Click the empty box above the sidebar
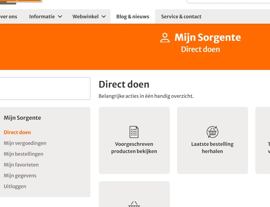 click(45, 88)
